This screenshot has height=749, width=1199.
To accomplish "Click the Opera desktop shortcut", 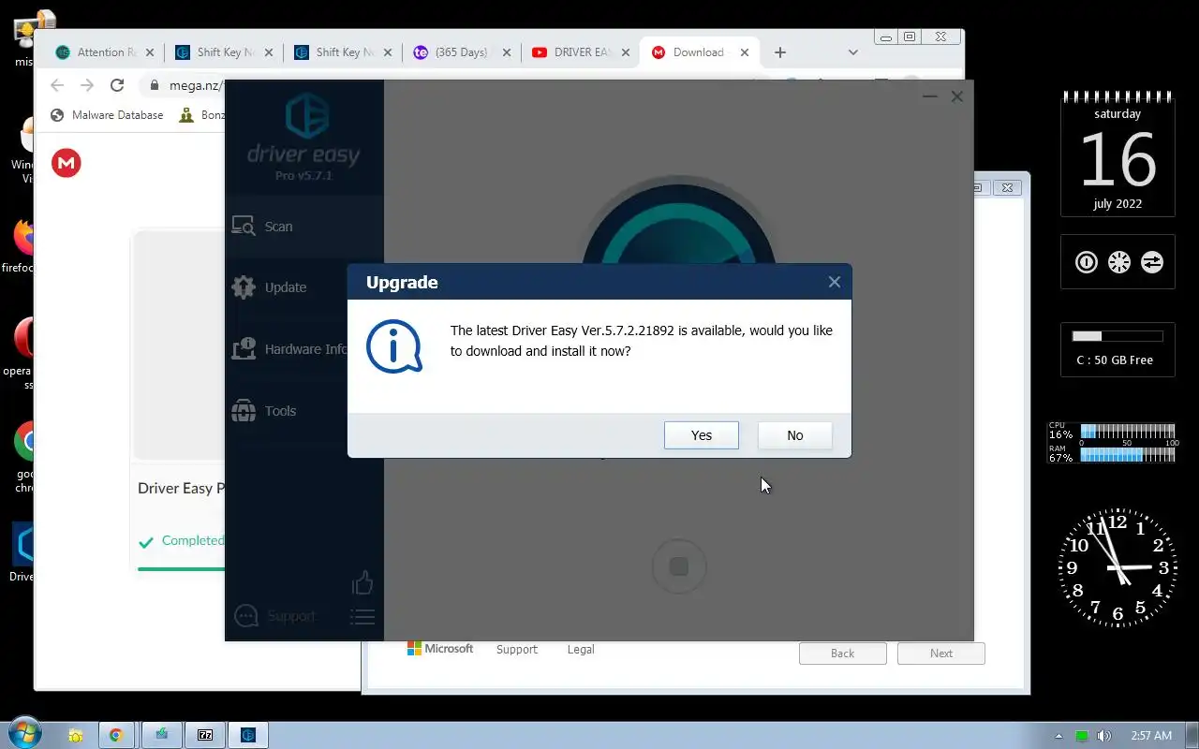I will coord(21,348).
